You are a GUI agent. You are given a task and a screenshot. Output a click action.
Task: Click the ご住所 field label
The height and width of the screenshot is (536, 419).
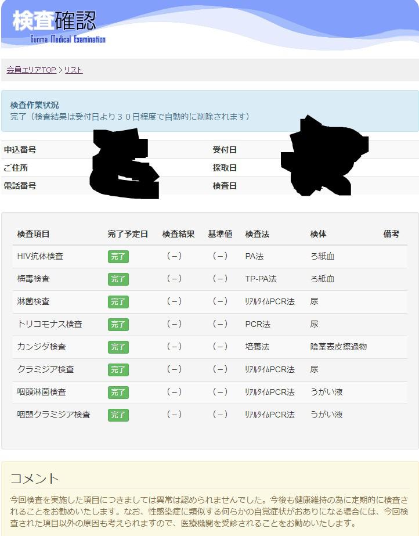(16, 168)
